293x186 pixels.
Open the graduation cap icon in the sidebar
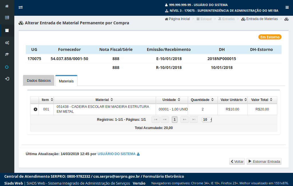coord(7,54)
